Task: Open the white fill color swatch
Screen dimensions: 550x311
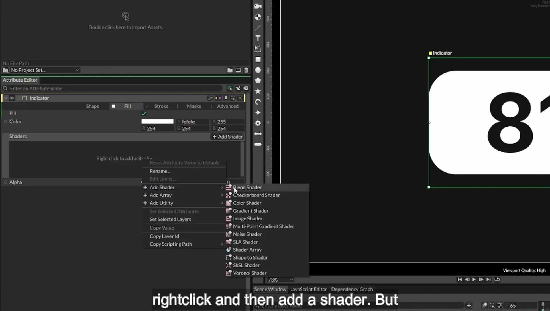Action: (x=157, y=121)
